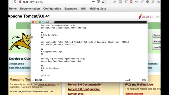Click the gray circular extension icon
Screen dimensions: 169x95
coord(147,2)
